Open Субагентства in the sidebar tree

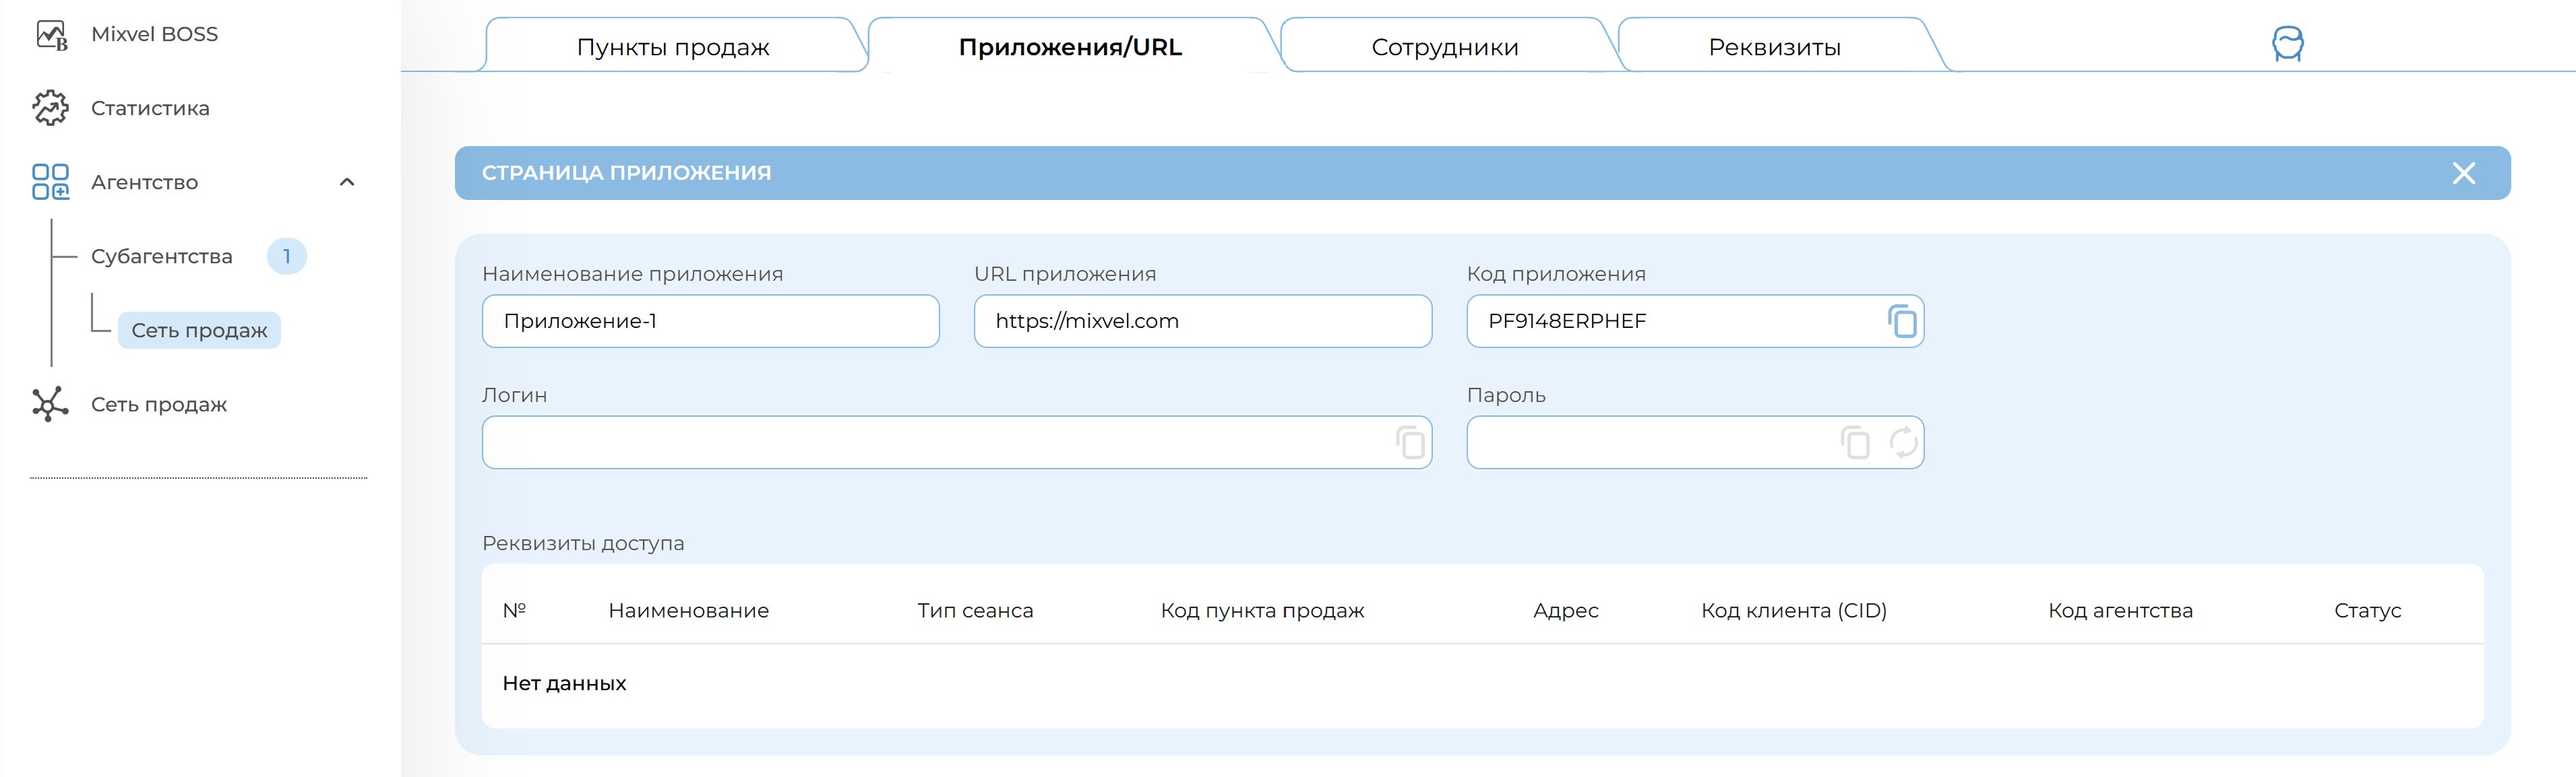click(162, 257)
